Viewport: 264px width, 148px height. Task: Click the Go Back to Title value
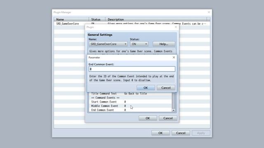pyautogui.click(x=136, y=94)
